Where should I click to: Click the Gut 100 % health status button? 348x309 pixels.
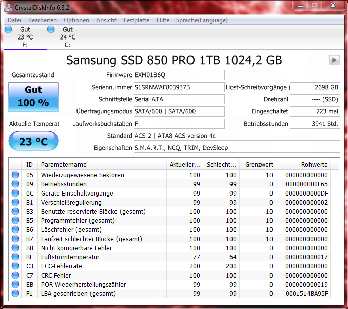pos(33,97)
